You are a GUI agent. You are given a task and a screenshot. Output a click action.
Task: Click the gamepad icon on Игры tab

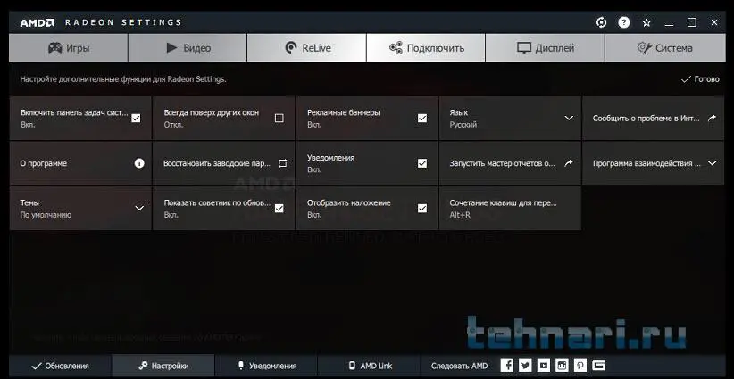55,47
